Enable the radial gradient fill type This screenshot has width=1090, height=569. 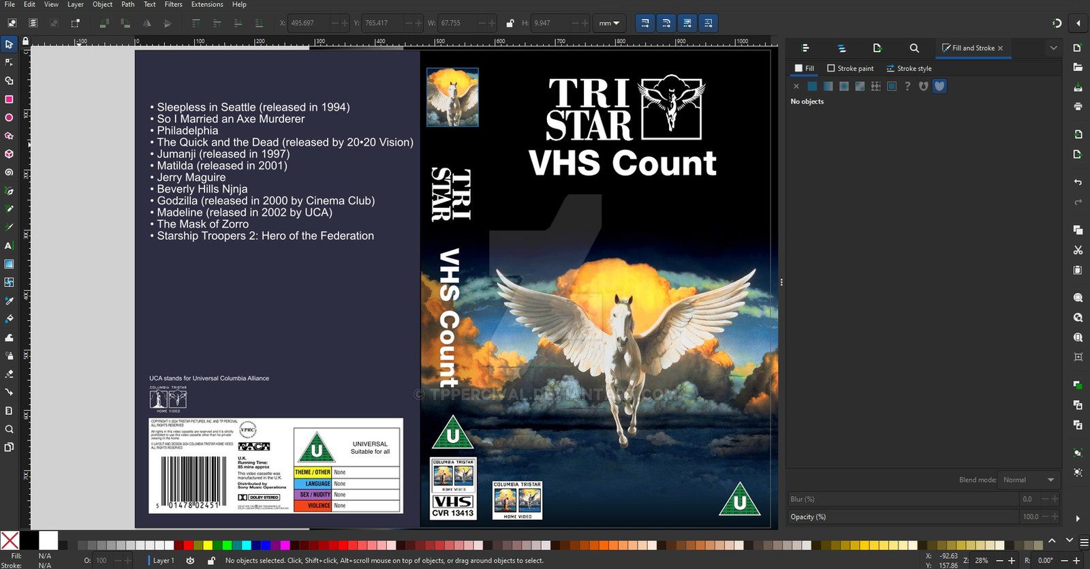click(844, 87)
